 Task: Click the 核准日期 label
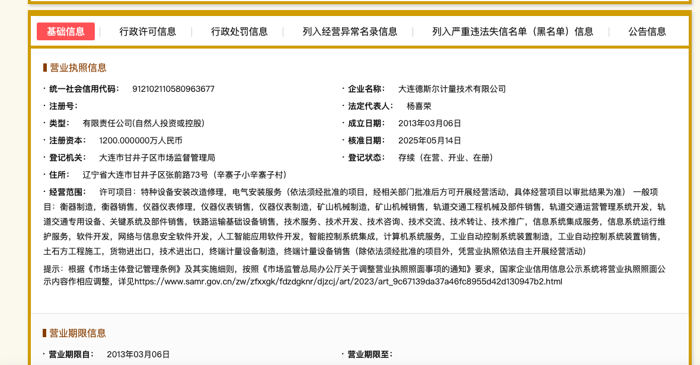click(366, 140)
